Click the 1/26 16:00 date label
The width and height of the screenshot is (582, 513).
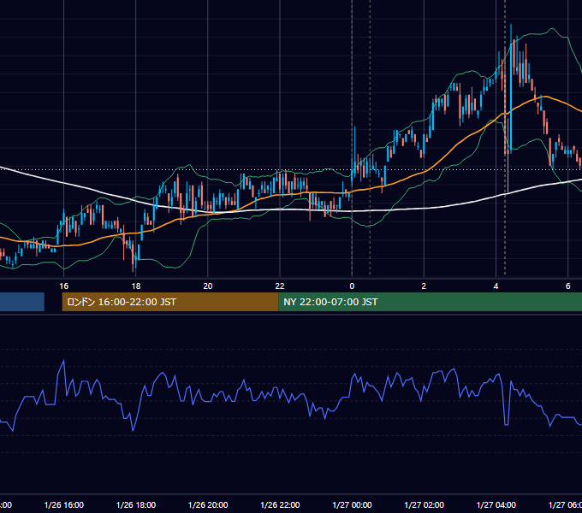coord(64,504)
